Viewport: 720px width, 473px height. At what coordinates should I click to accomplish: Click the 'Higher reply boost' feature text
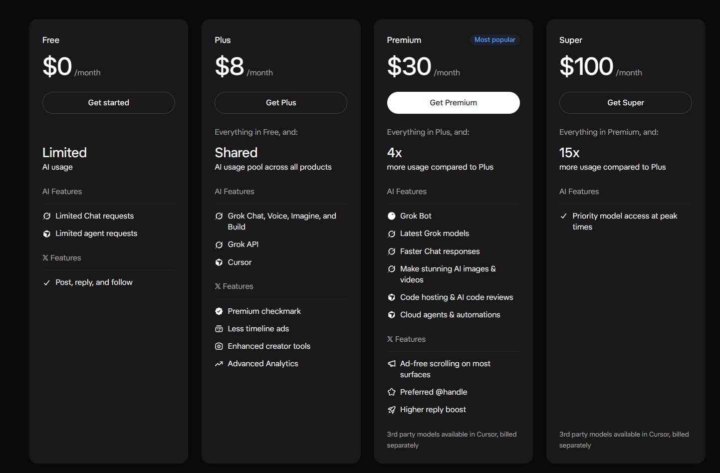tap(433, 410)
